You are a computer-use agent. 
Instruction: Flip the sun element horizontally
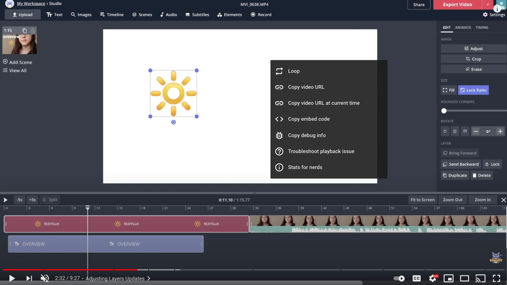click(x=455, y=131)
